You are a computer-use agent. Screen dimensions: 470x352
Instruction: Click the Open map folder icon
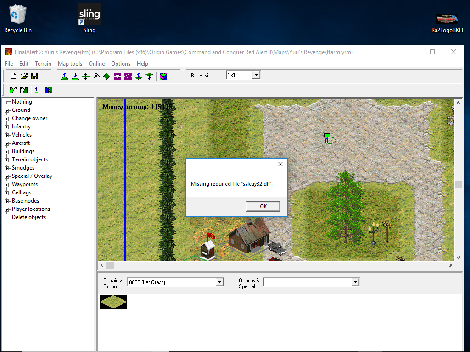[x=24, y=76]
